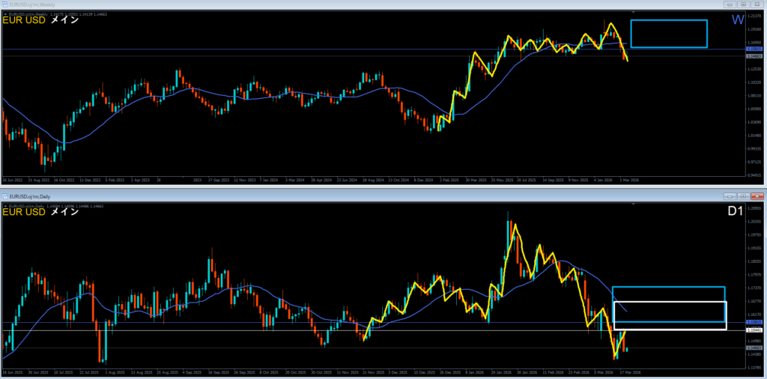Click the yellow EUR USD label in Weekly chart

pyautogui.click(x=24, y=20)
